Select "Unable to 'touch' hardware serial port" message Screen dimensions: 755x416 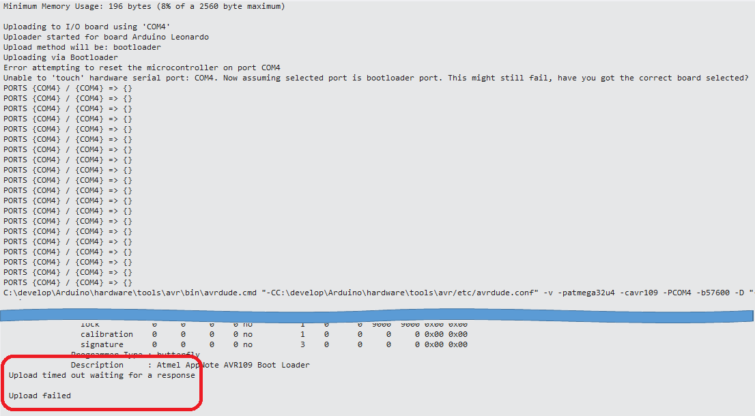click(376, 78)
